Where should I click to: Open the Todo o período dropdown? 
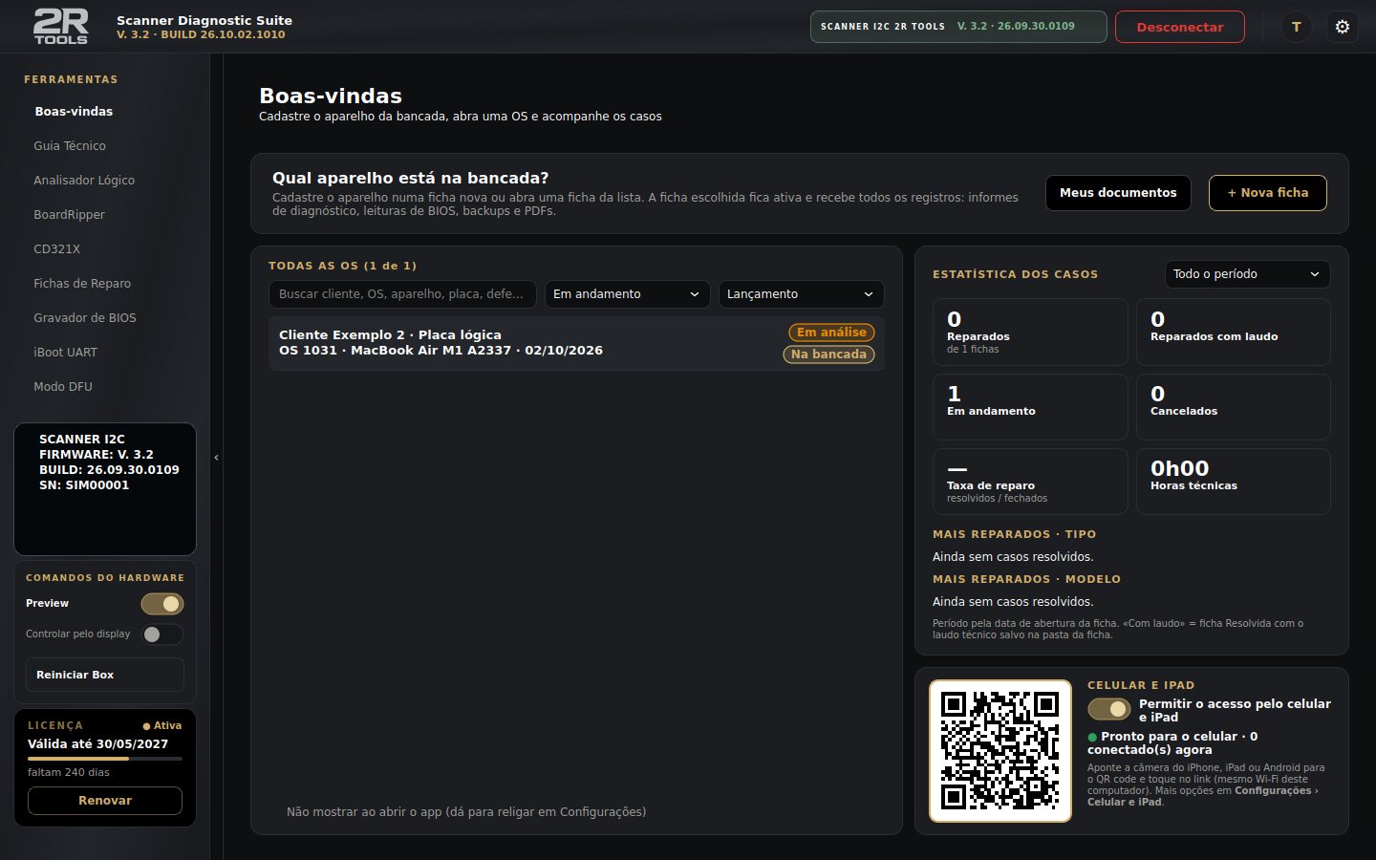point(1247,274)
